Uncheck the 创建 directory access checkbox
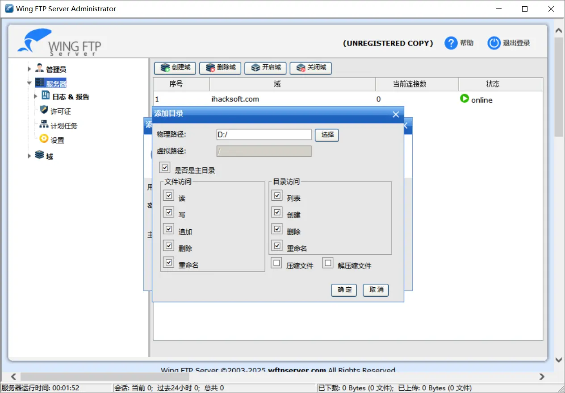 277,212
